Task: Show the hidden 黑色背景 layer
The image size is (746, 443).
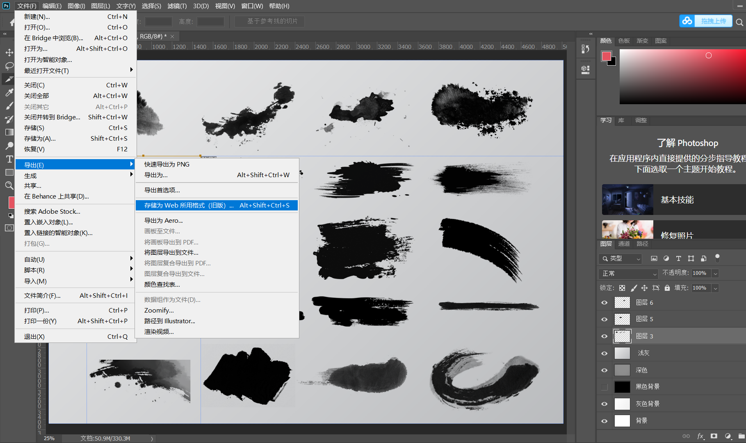Action: point(604,387)
